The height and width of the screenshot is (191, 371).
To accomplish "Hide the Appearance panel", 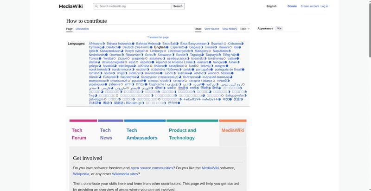I will [x=279, y=28].
